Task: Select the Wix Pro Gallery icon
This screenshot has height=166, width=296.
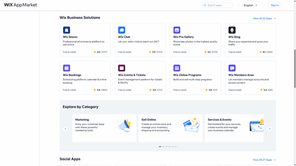Action: (177, 30)
